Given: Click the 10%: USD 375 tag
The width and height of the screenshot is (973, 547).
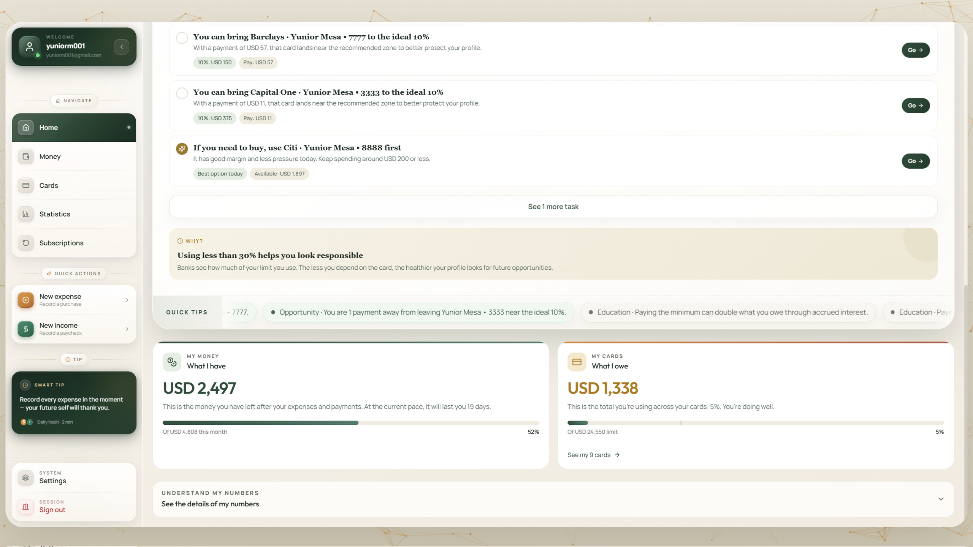Looking at the screenshot, I should 215,118.
